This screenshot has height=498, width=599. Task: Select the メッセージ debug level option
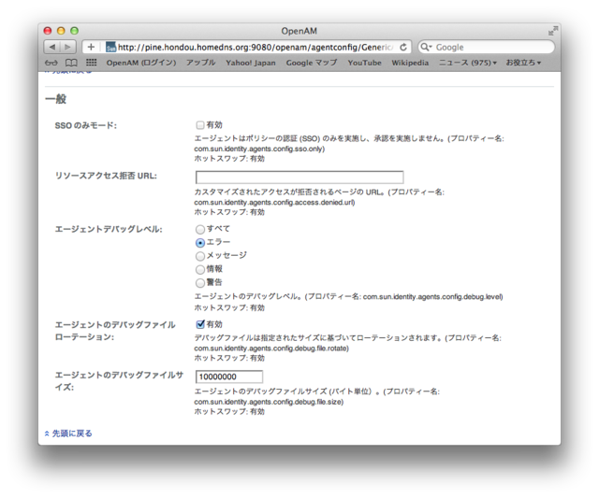(x=200, y=255)
